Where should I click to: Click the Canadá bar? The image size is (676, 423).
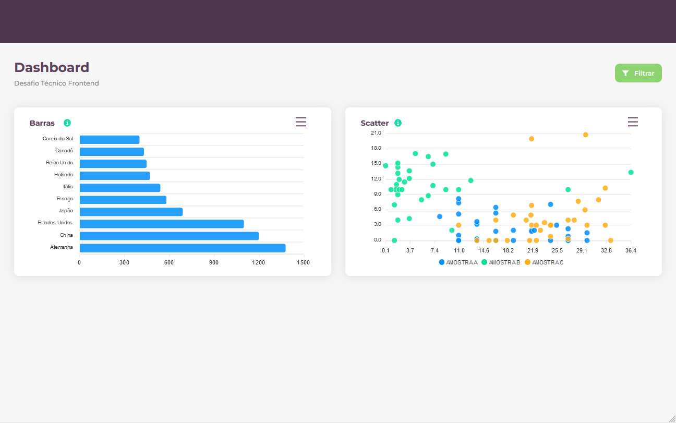click(112, 152)
